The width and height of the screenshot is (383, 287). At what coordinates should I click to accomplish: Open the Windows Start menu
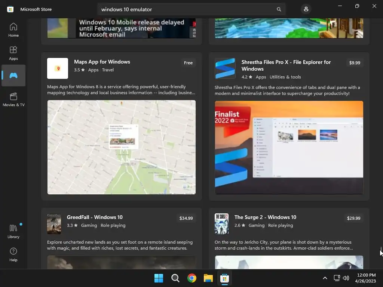click(x=159, y=278)
